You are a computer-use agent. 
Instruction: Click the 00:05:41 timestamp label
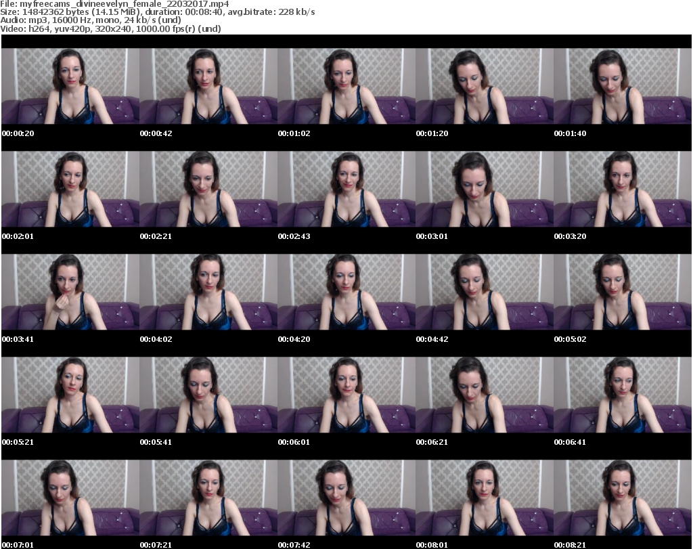tap(156, 442)
